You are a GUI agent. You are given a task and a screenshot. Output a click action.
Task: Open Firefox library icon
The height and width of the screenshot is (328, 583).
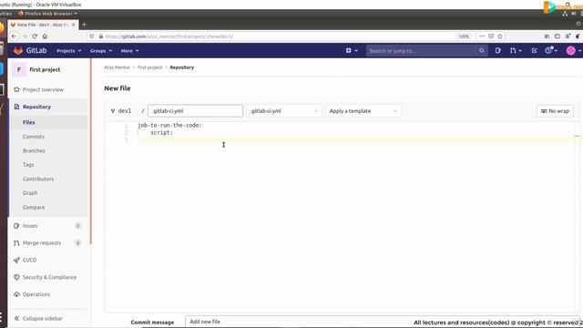tap(547, 36)
